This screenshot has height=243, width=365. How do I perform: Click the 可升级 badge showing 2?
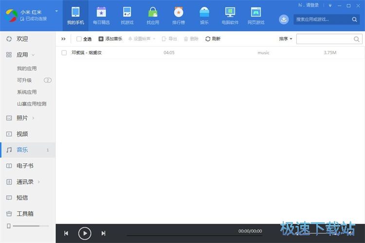(48, 80)
